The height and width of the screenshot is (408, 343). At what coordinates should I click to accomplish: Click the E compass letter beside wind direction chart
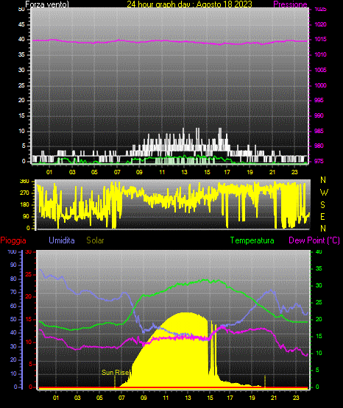tap(322, 217)
